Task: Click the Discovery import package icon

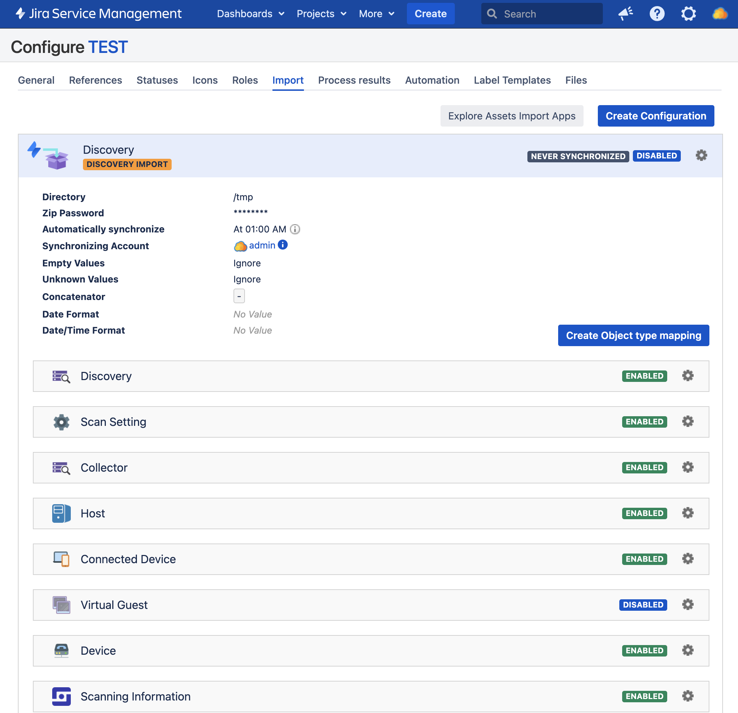Action: 48,156
